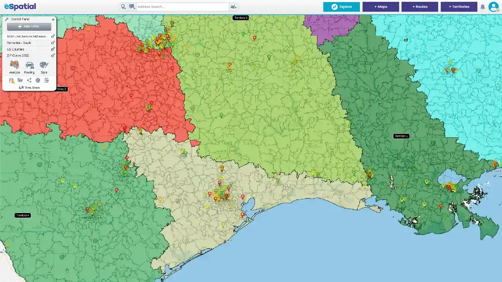
Task: Click the Add Data button
Action: pyautogui.click(x=29, y=27)
